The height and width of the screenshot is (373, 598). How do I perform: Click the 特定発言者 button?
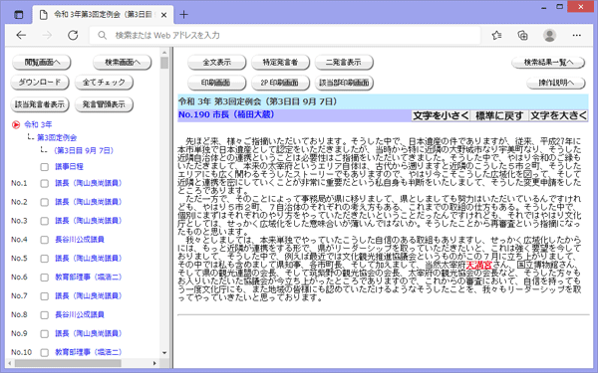(280, 63)
